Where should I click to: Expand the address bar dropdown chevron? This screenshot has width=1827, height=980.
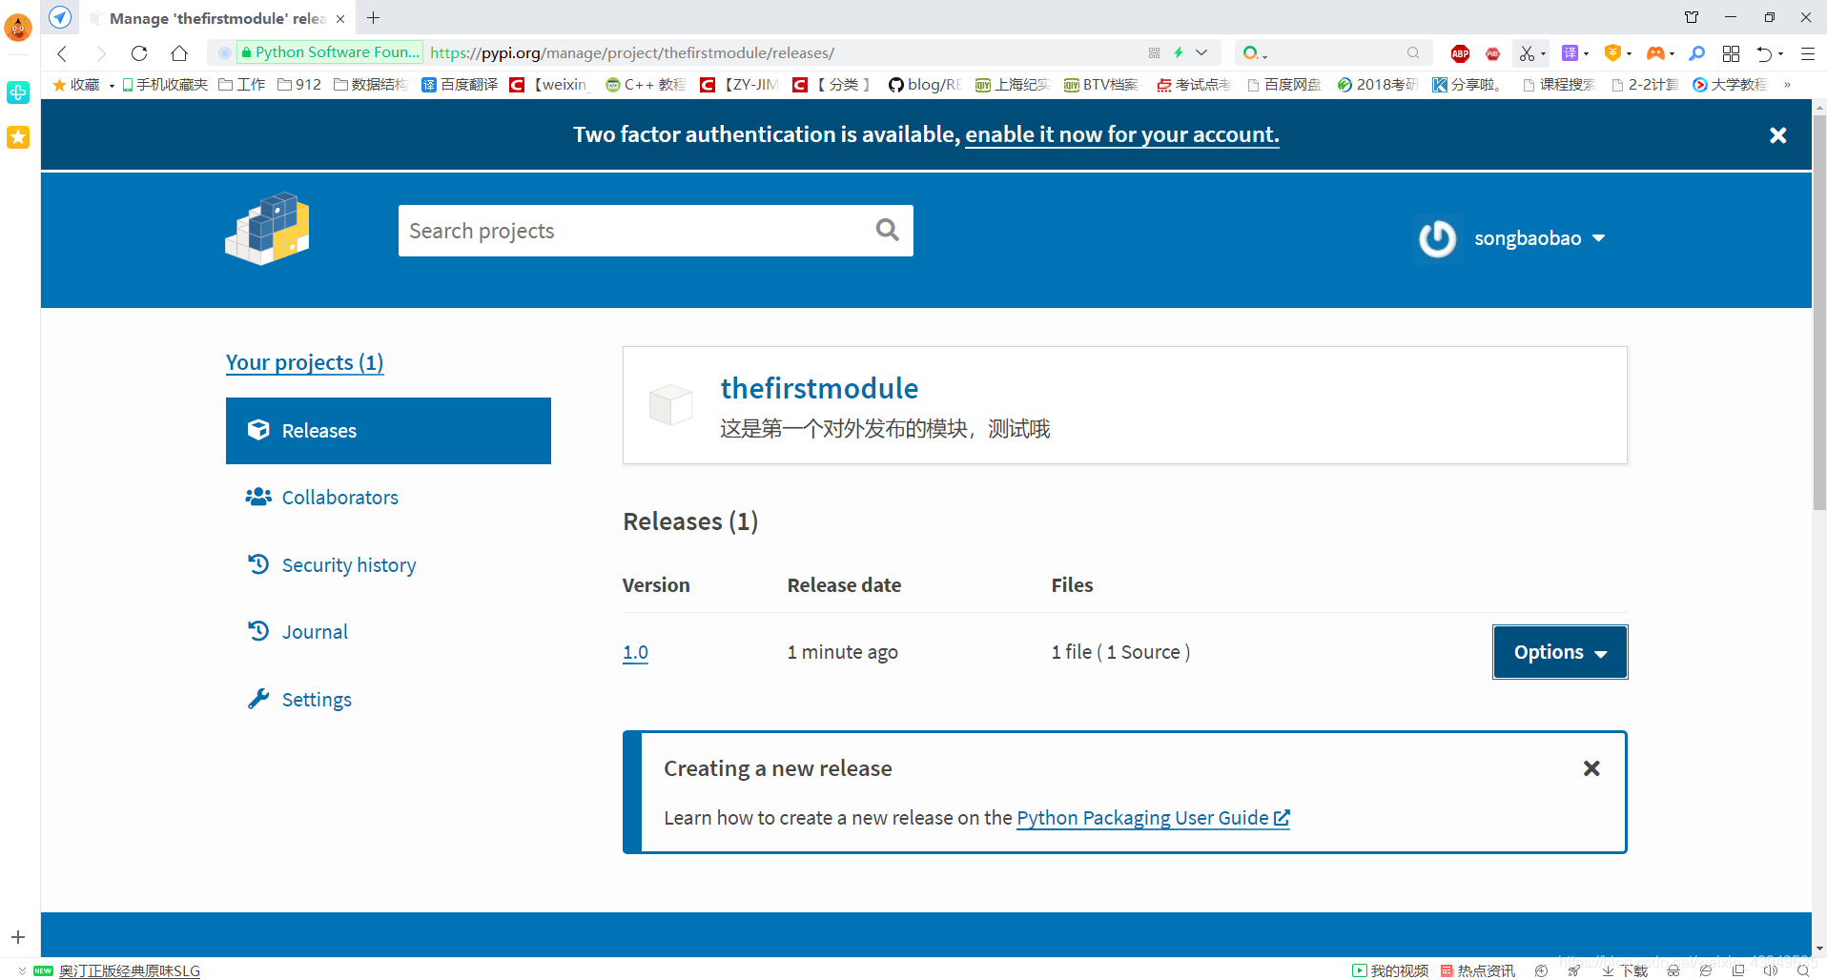pyautogui.click(x=1201, y=52)
